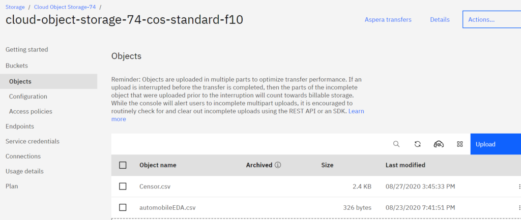The image size is (521, 220).
Task: Sort by Last modified column header
Action: [405, 165]
